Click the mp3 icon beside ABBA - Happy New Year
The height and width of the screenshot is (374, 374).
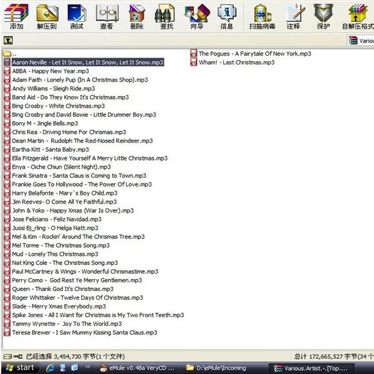tap(7, 71)
